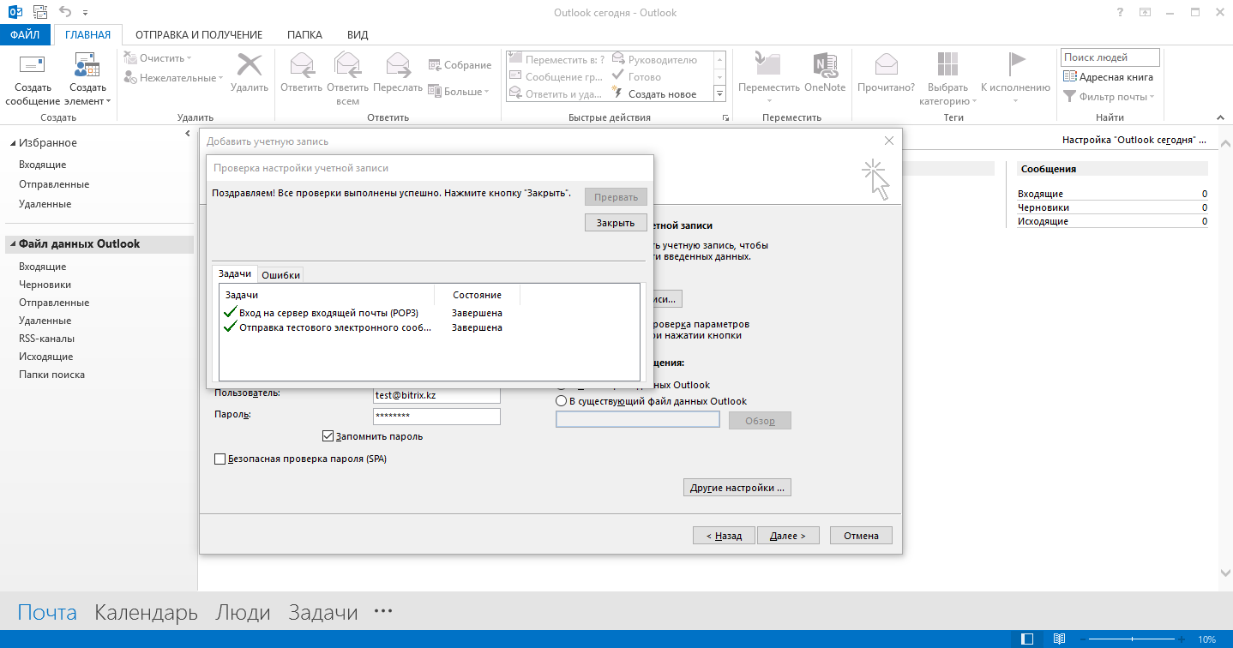Toggle the Запомнить пароль checkbox
The width and height of the screenshot is (1233, 648).
point(328,436)
